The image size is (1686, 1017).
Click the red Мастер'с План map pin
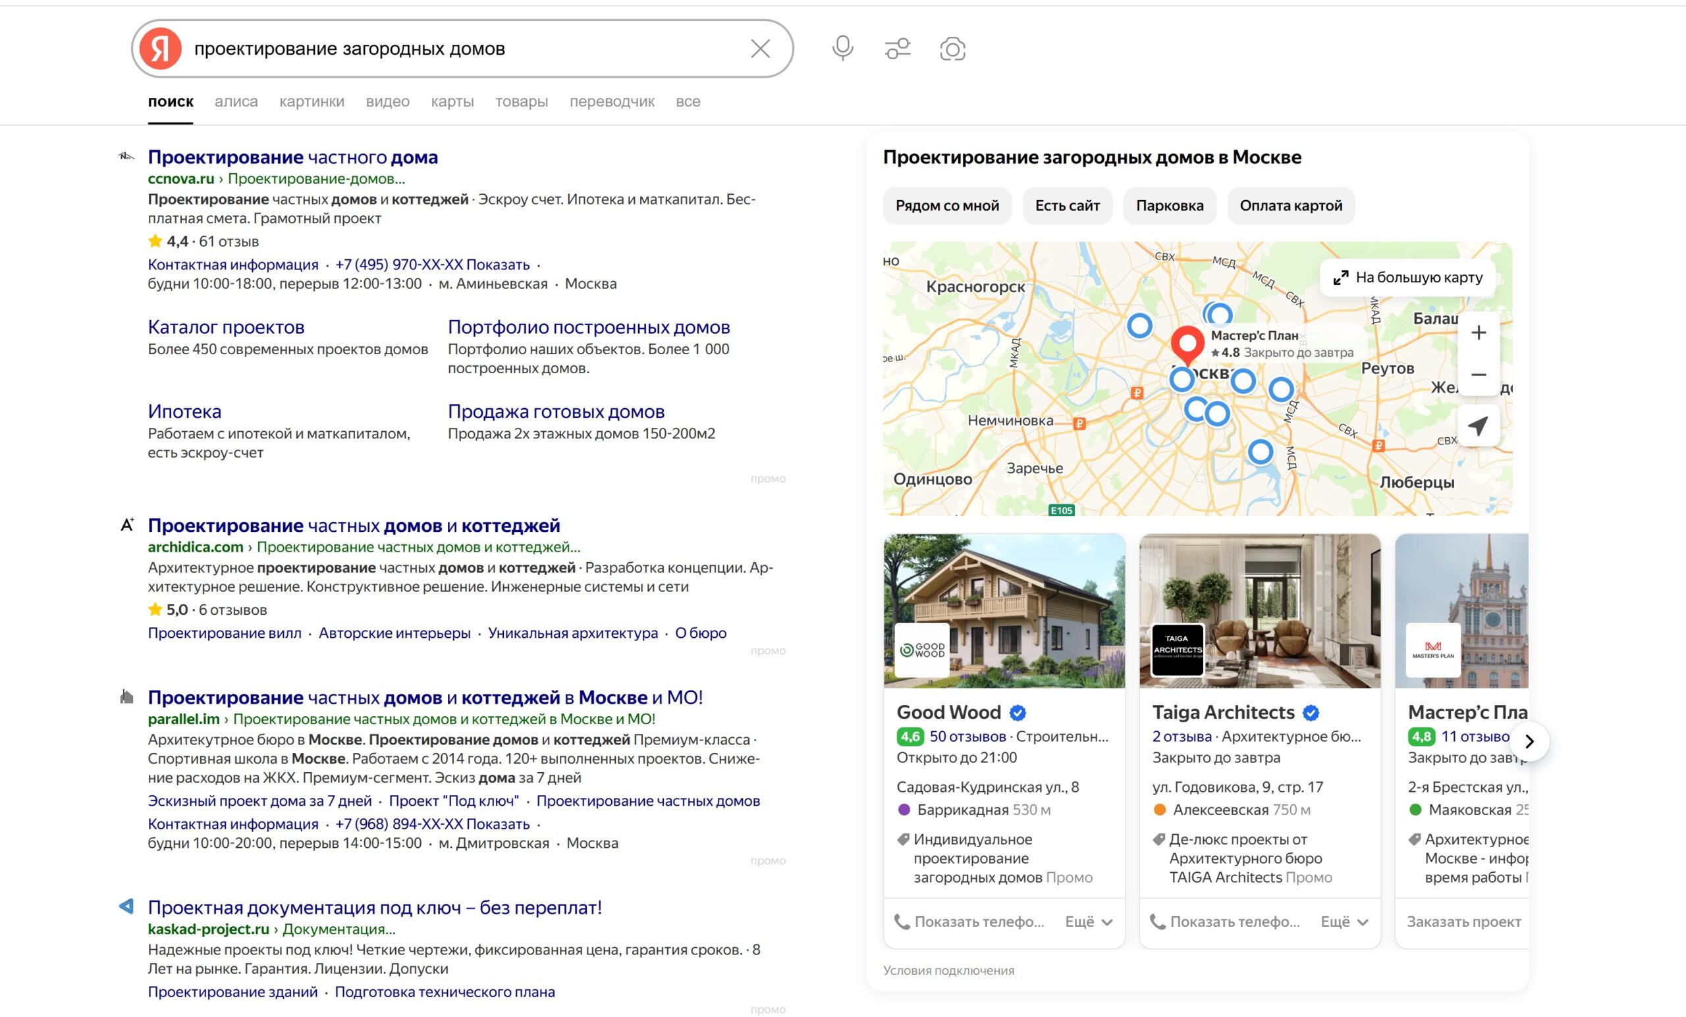[x=1187, y=345]
